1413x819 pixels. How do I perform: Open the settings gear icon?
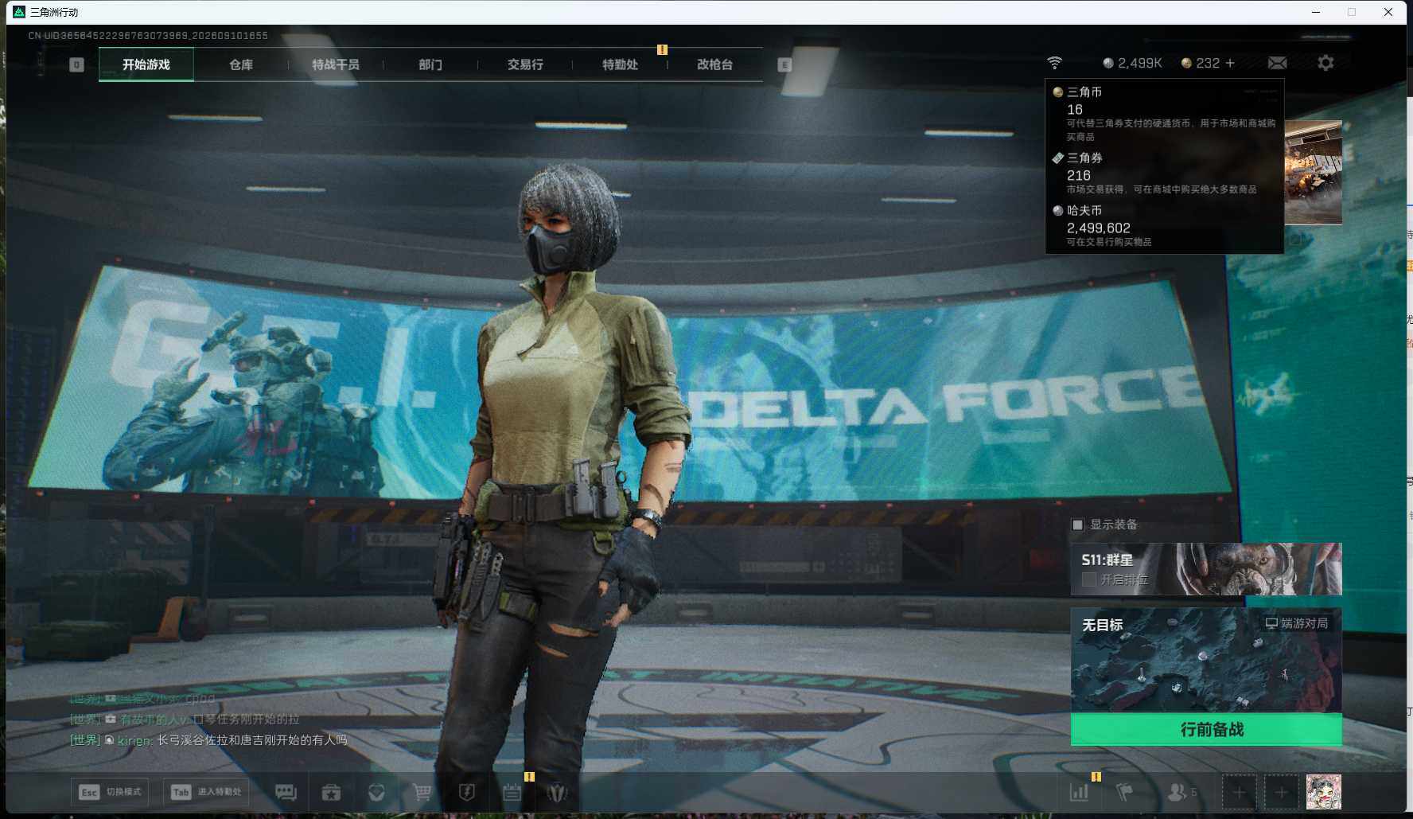pyautogui.click(x=1325, y=63)
